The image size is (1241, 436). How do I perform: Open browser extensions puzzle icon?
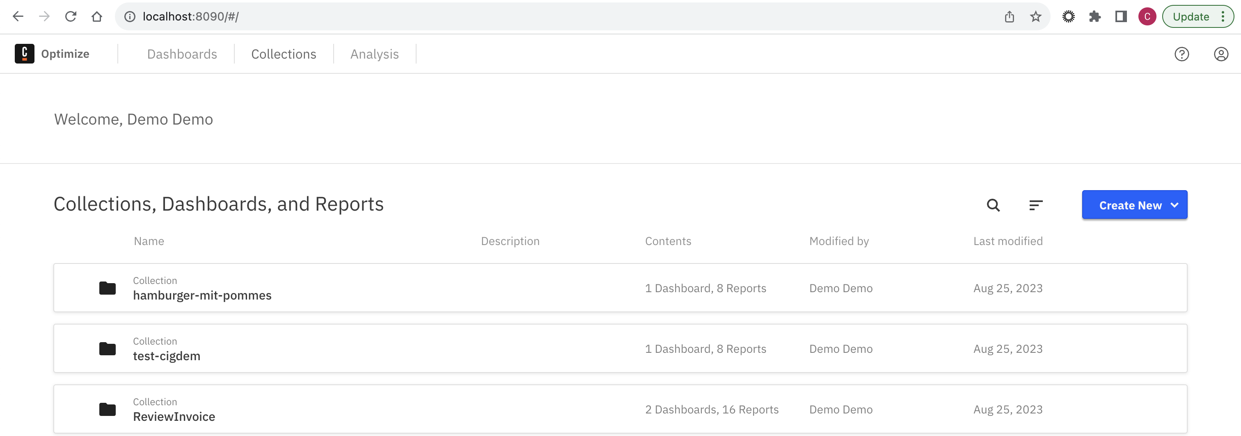click(1094, 17)
